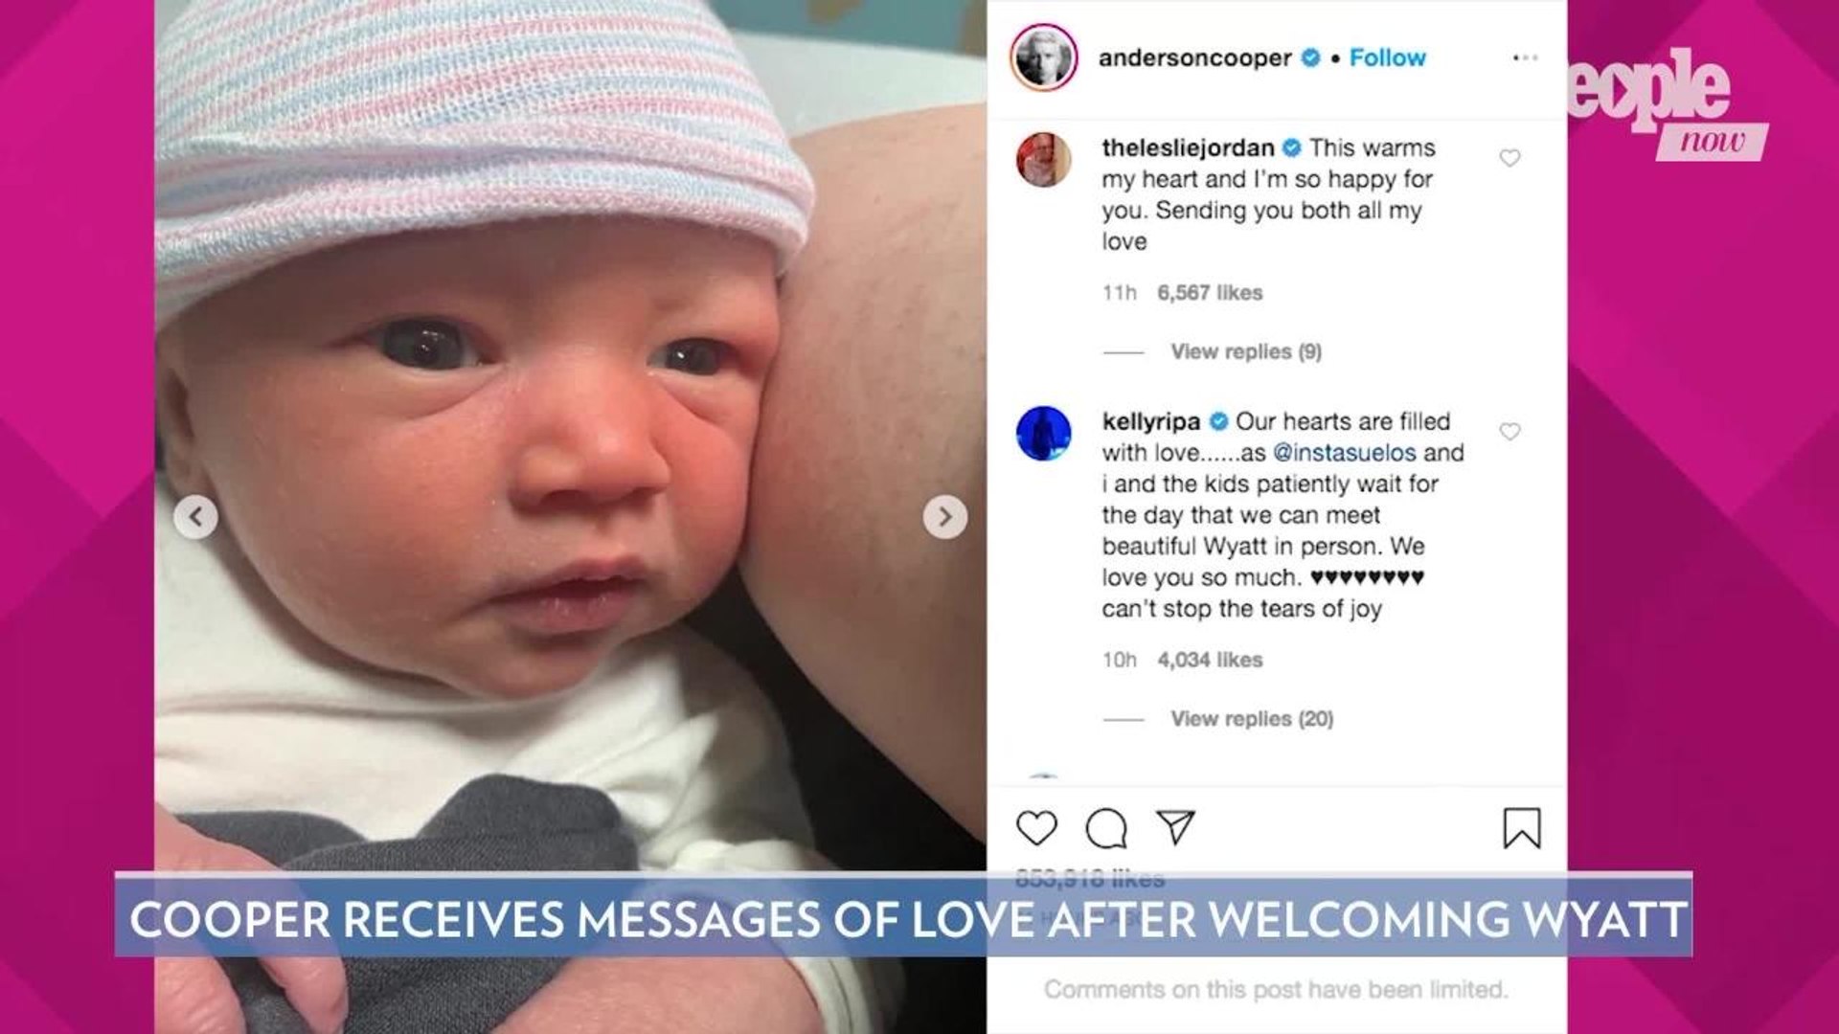Like theleslijordan's comment with heart
This screenshot has width=1839, height=1034.
click(x=1510, y=158)
